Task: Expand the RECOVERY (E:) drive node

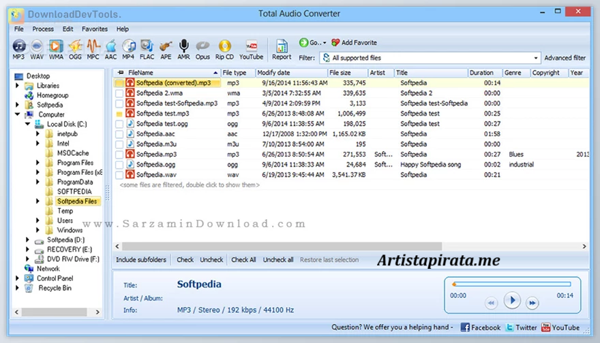Action: point(27,249)
